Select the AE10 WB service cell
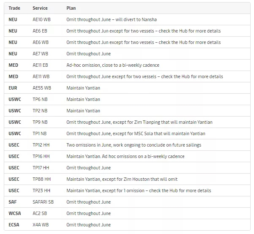254x234 pixels. [41, 20]
